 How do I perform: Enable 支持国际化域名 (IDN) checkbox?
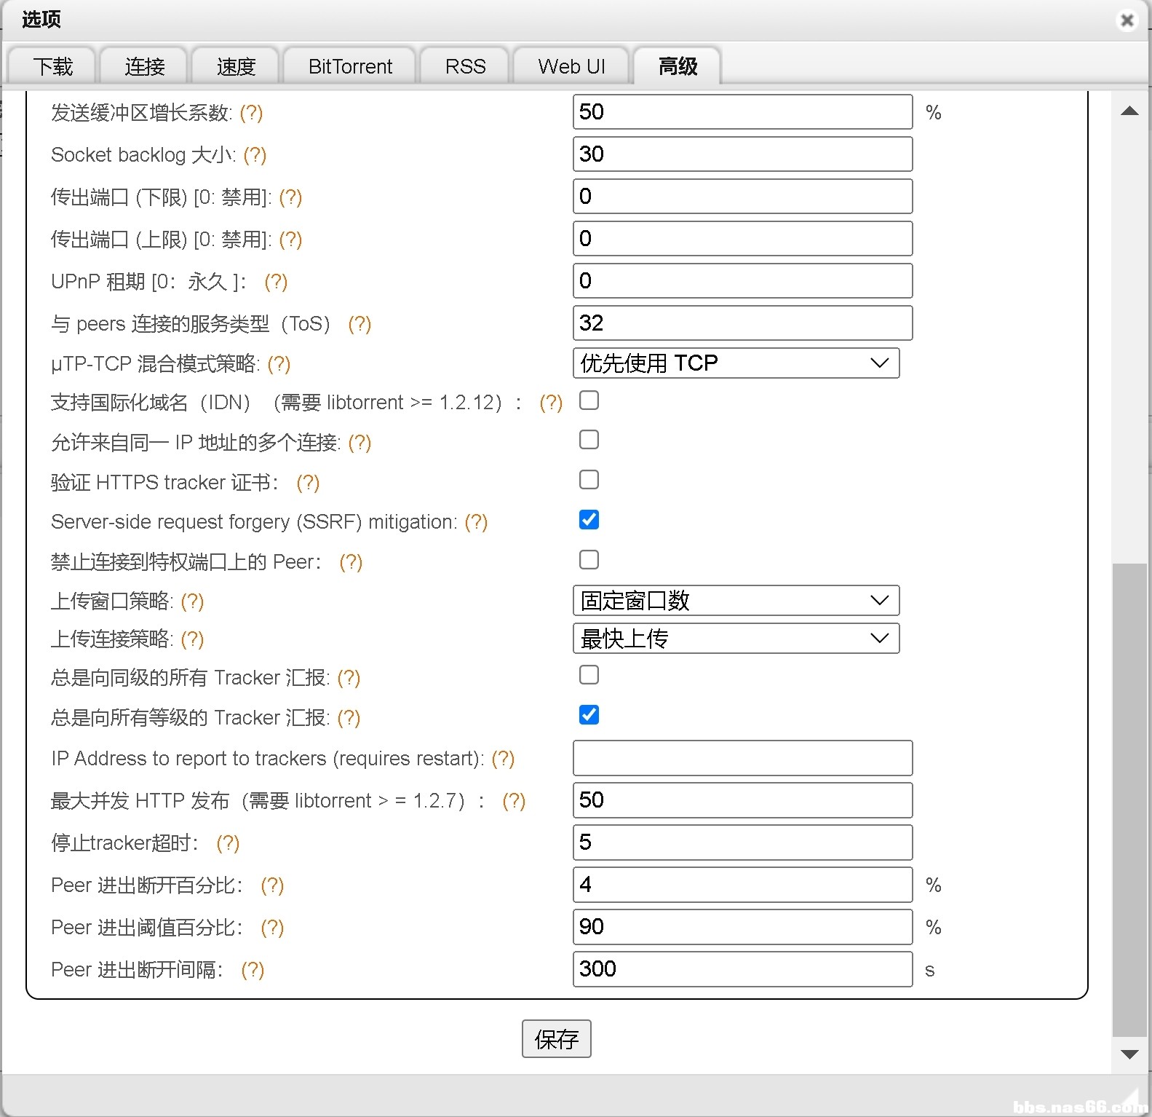pyautogui.click(x=589, y=400)
